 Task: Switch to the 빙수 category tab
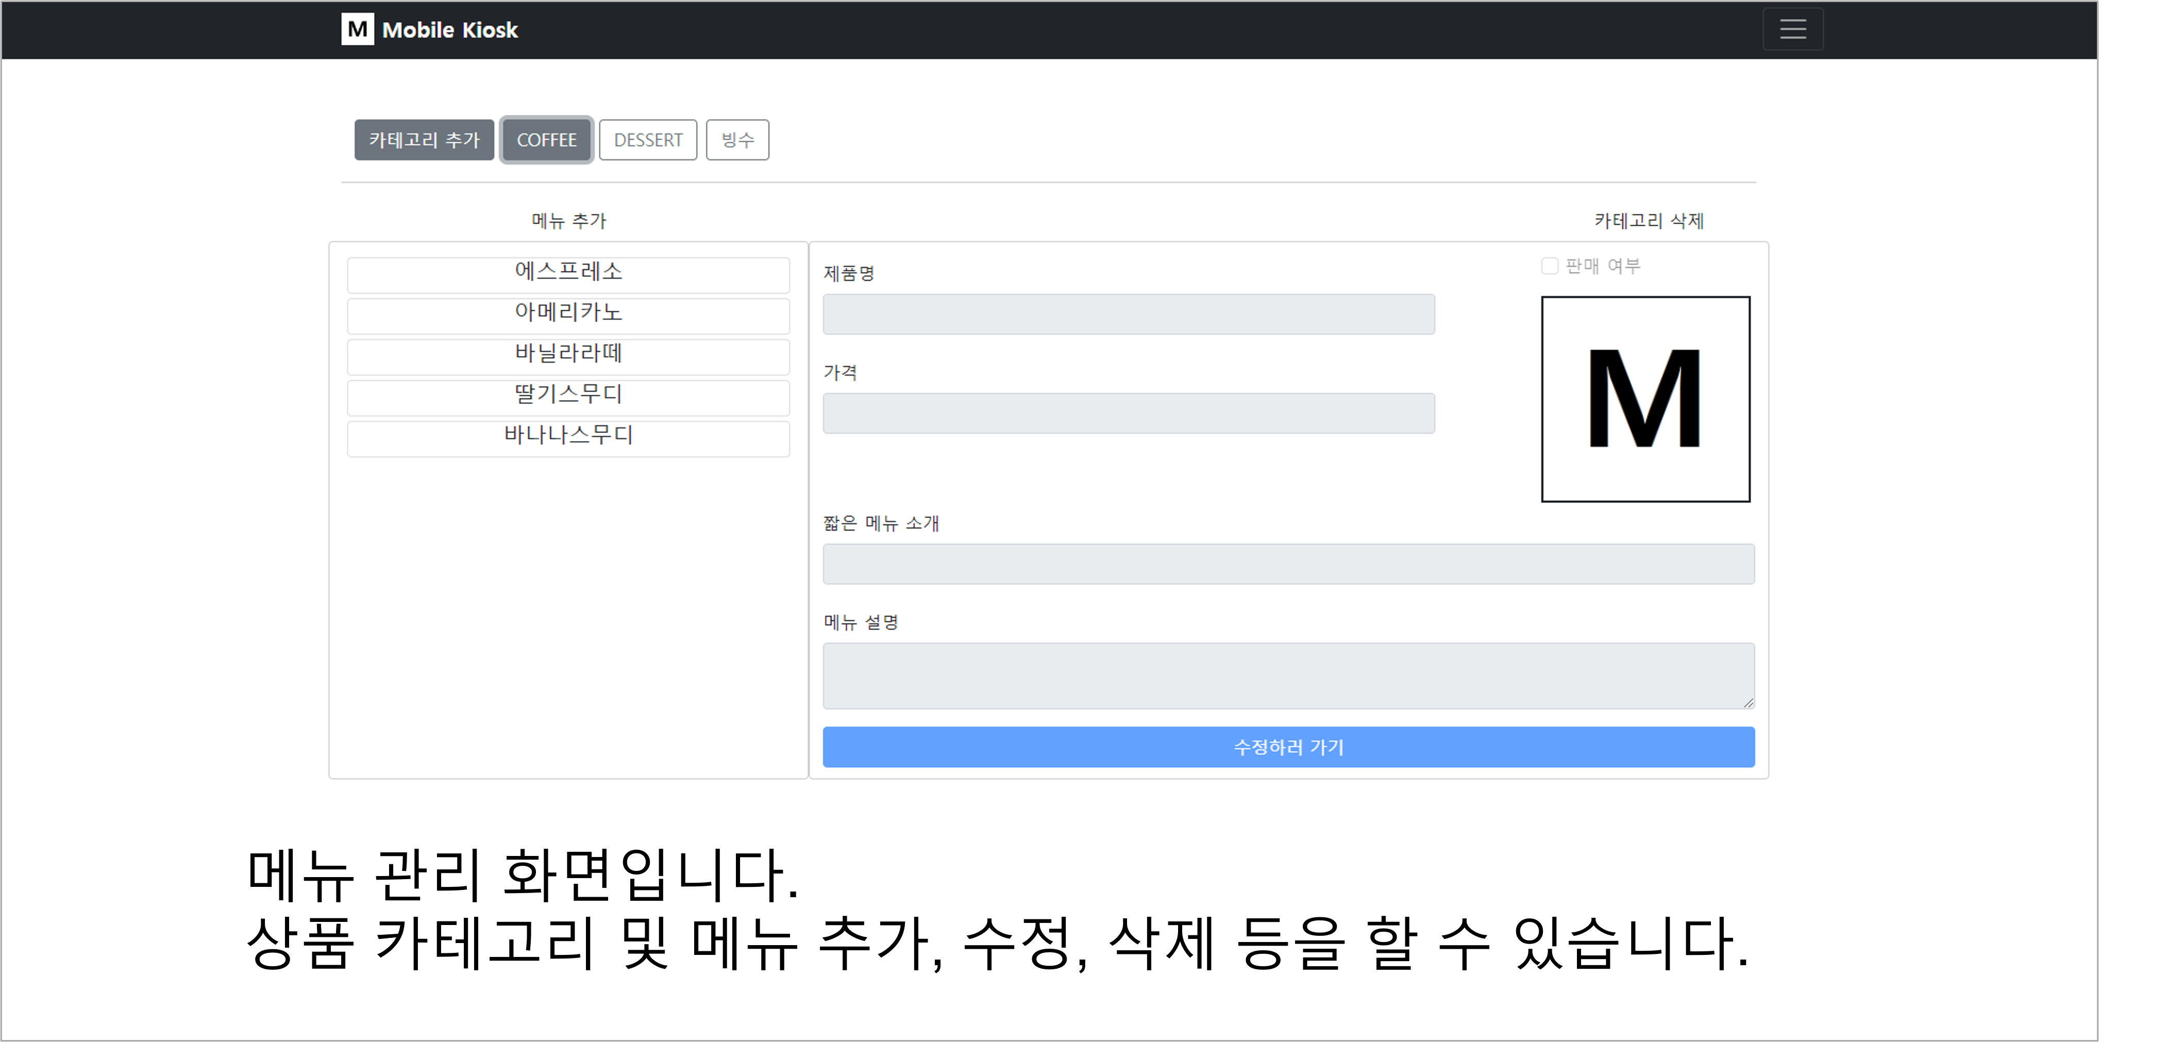737,140
